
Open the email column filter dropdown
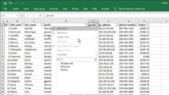(87, 25)
